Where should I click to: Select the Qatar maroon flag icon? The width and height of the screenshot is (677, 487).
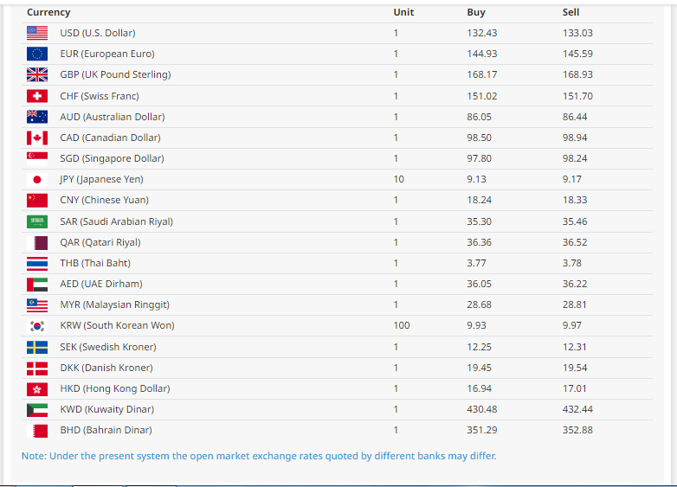(x=37, y=242)
